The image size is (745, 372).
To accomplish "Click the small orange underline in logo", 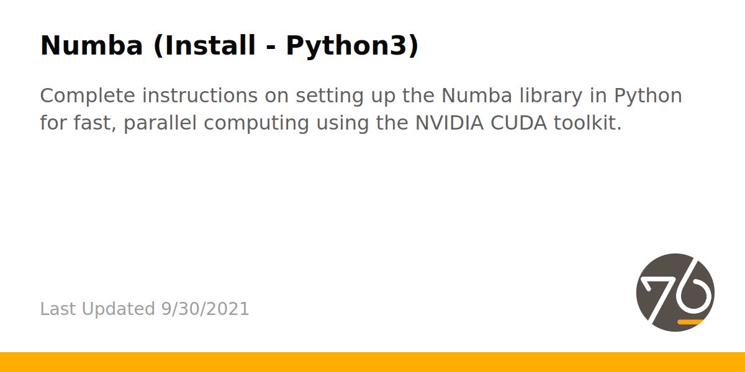I will coord(690,322).
